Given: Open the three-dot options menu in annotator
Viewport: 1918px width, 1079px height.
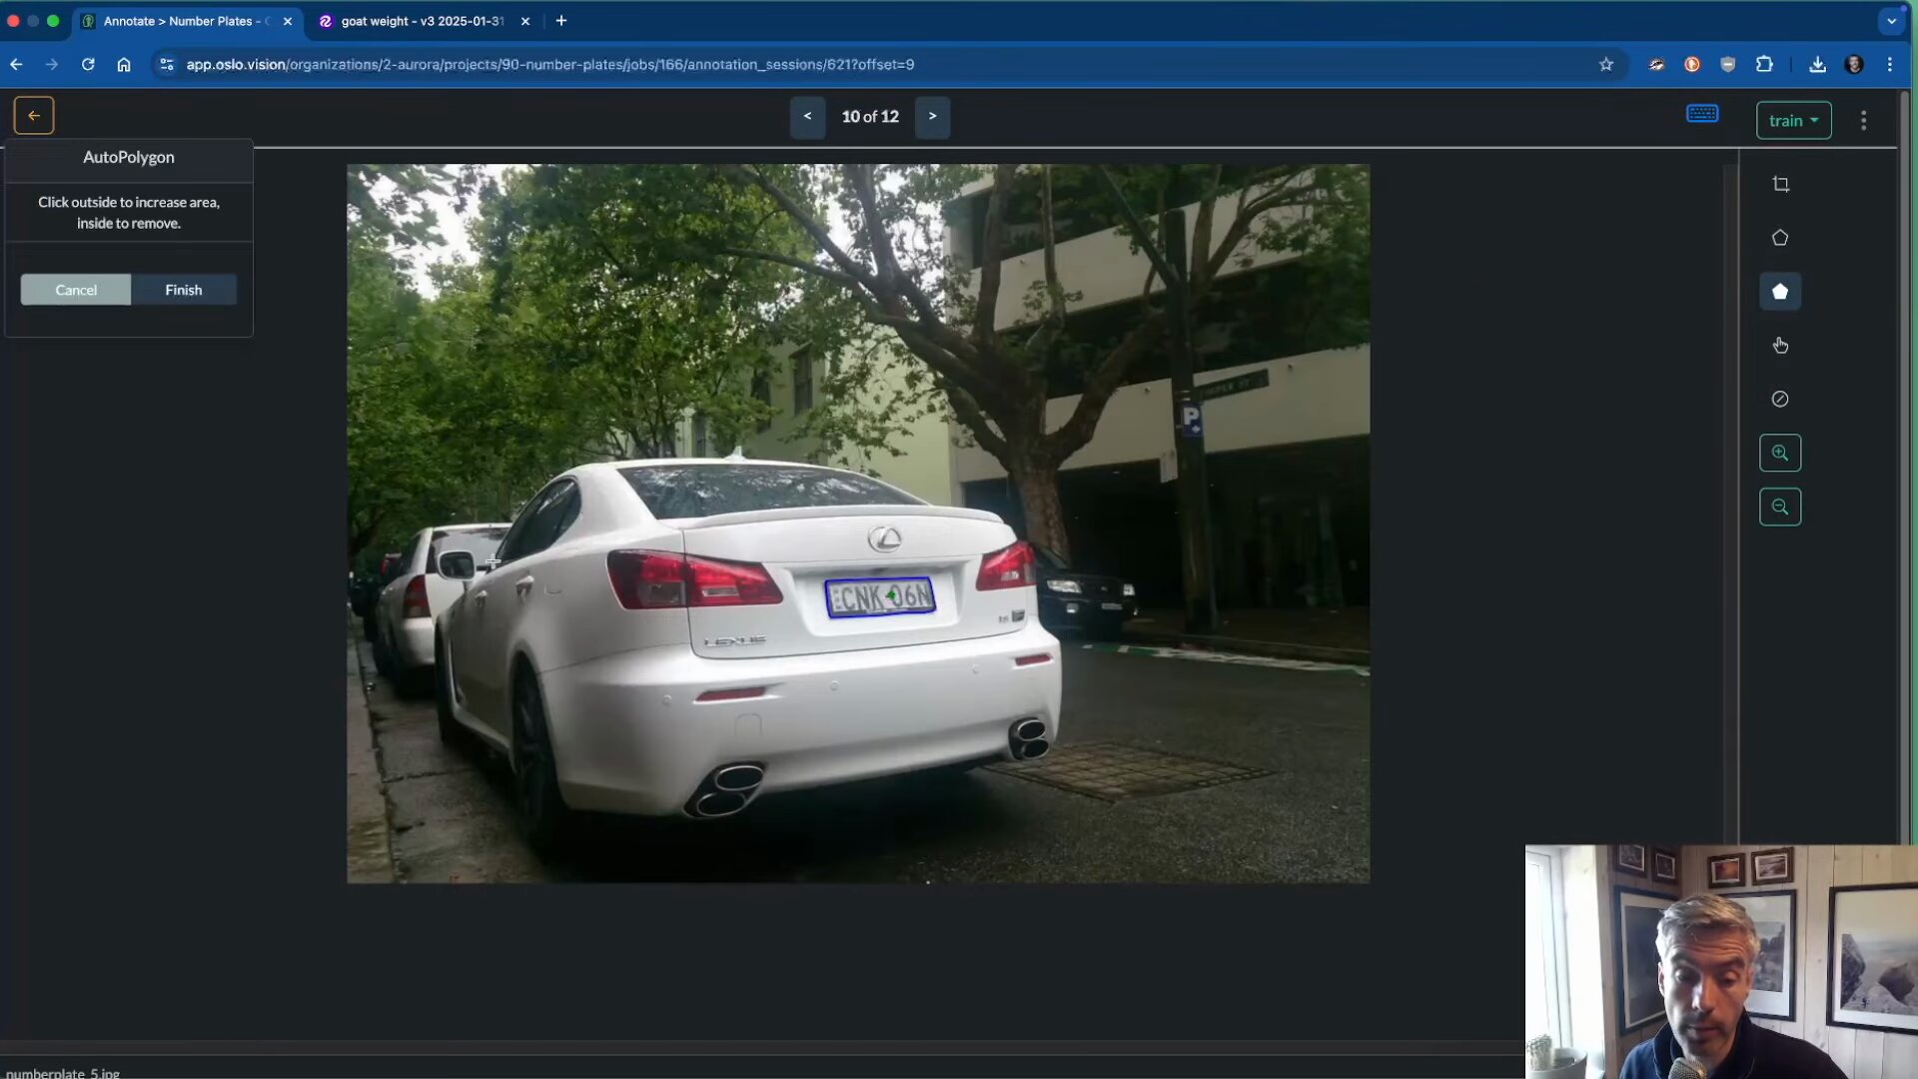Looking at the screenshot, I should (x=1863, y=121).
